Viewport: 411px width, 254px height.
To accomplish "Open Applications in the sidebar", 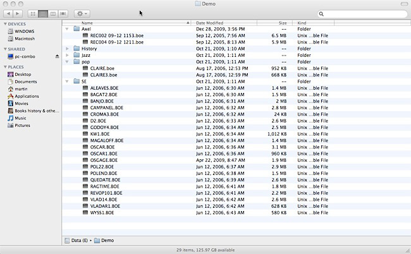I will pos(27,96).
